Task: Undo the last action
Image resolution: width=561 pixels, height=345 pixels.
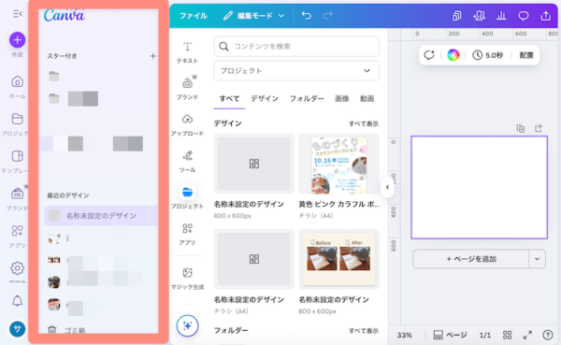Action: point(307,15)
